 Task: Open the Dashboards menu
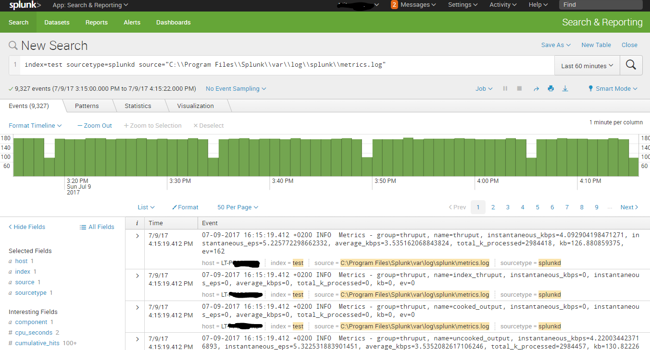173,22
